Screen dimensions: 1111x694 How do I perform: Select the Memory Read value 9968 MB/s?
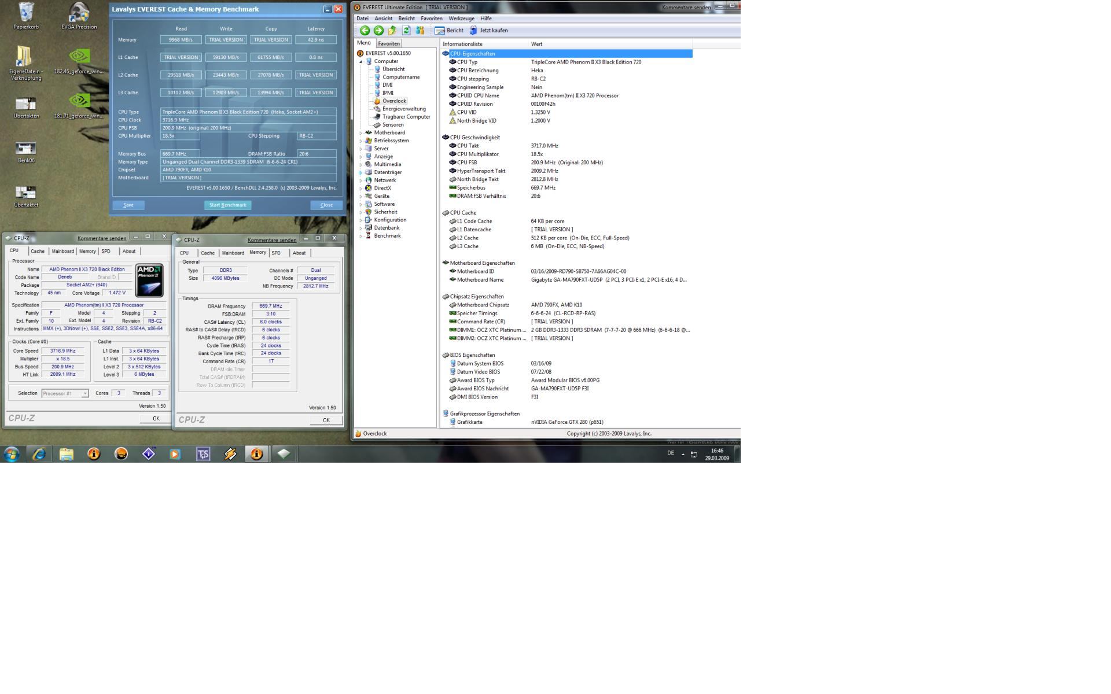(x=181, y=40)
